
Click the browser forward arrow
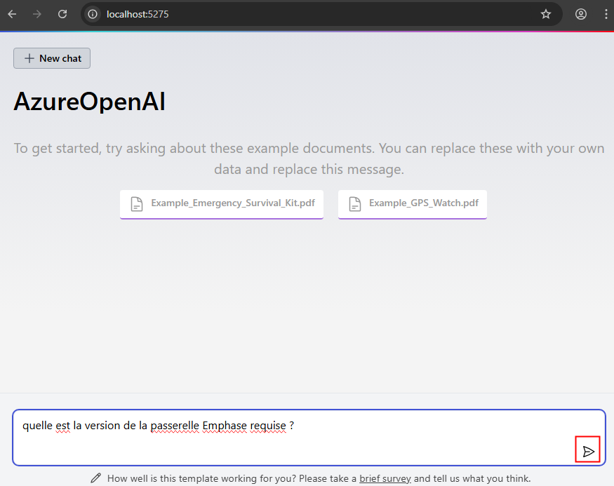pyautogui.click(x=37, y=14)
